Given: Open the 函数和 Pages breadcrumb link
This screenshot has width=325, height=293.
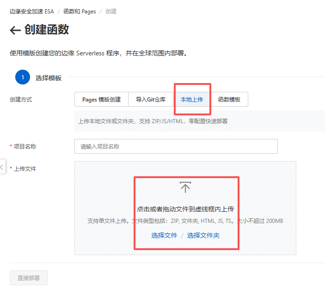Looking at the screenshot, I should click(x=80, y=12).
